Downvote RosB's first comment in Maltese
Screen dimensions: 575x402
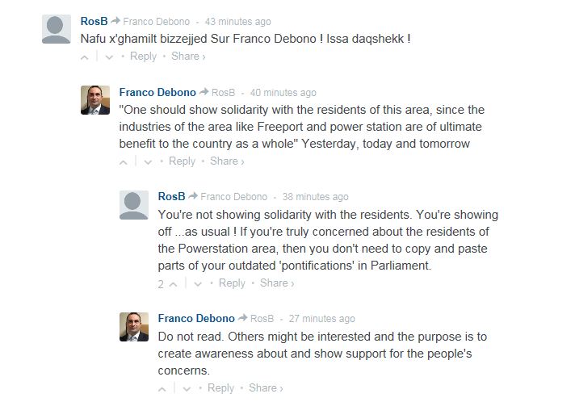point(110,57)
